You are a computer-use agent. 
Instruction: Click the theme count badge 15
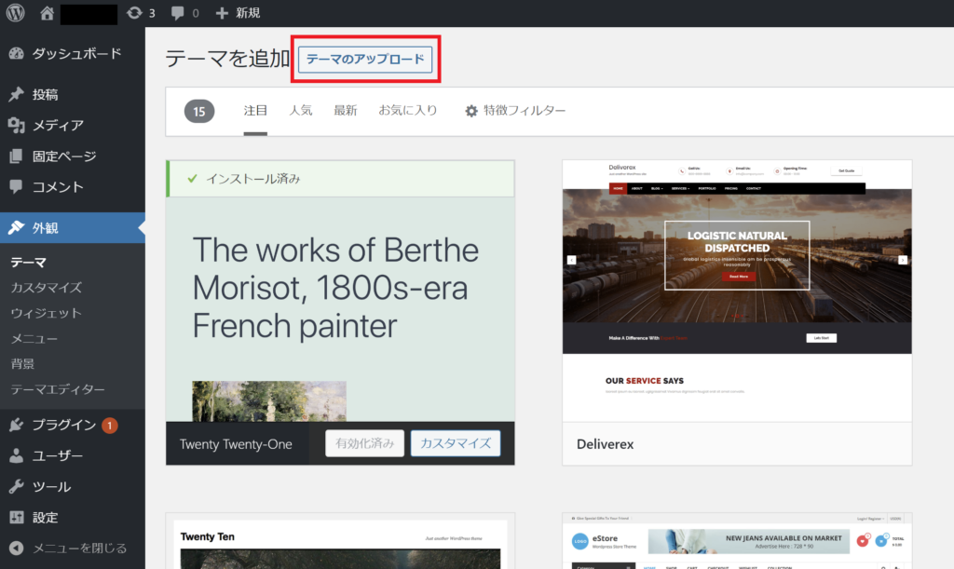click(x=199, y=111)
